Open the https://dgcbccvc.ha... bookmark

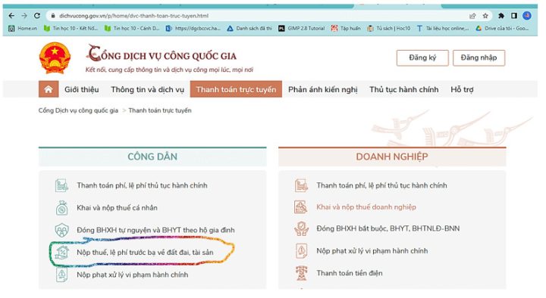(x=193, y=29)
